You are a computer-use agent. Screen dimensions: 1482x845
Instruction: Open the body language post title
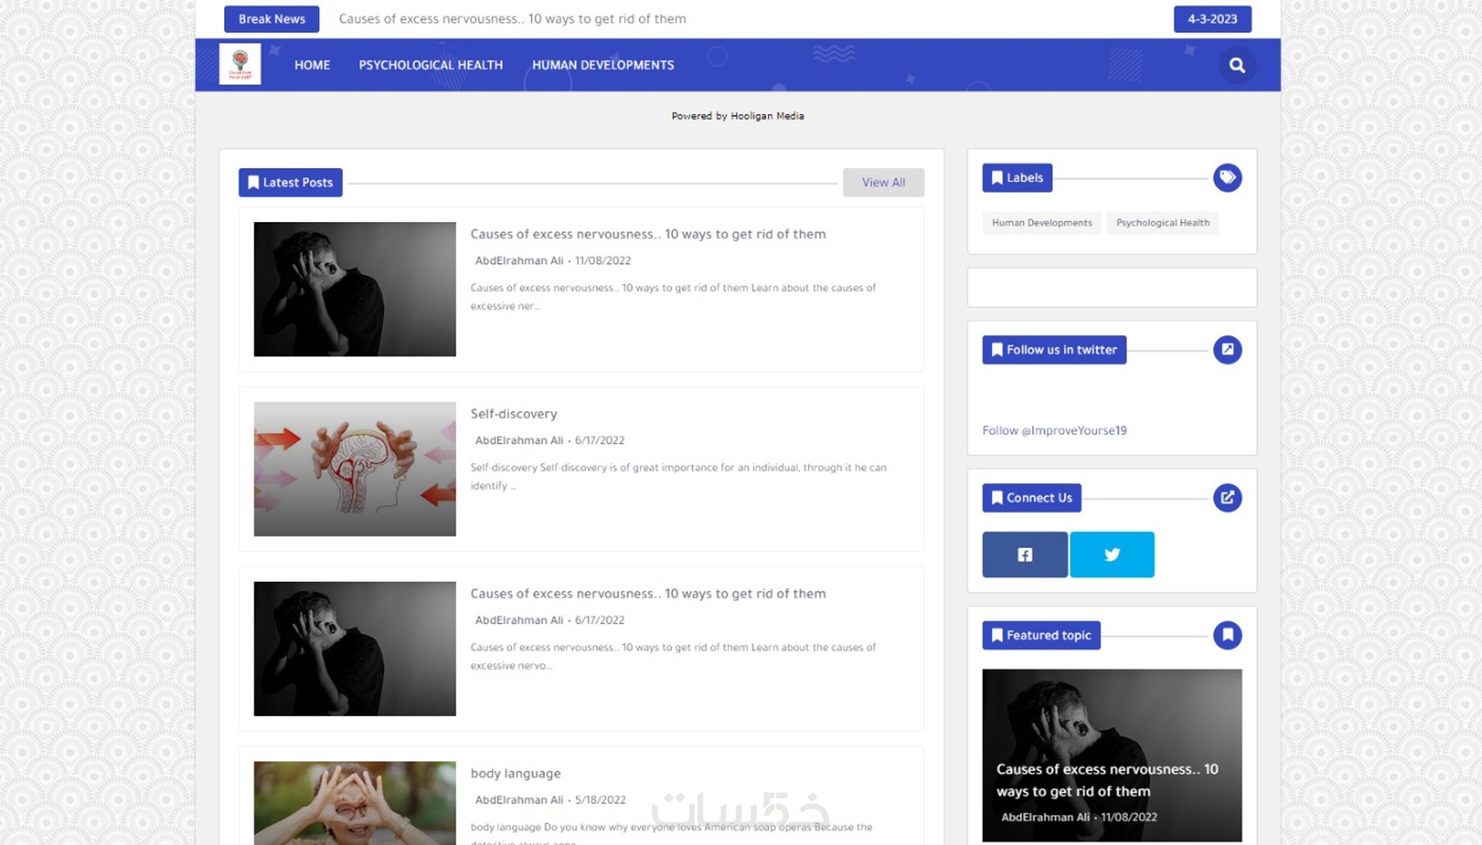(515, 774)
